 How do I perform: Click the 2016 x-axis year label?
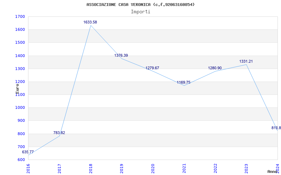pos(28,169)
